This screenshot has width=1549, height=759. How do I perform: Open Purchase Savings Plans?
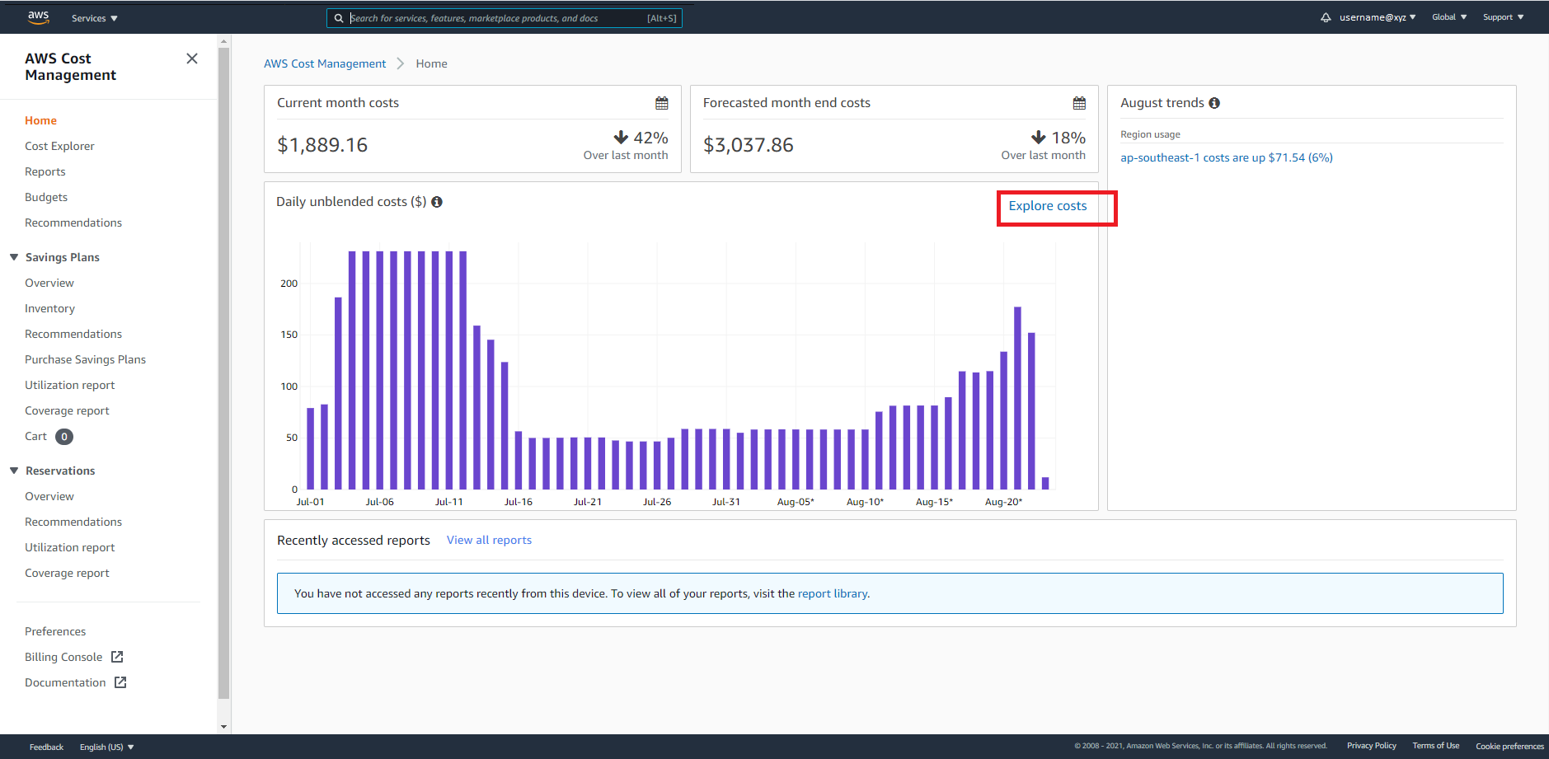(x=85, y=359)
